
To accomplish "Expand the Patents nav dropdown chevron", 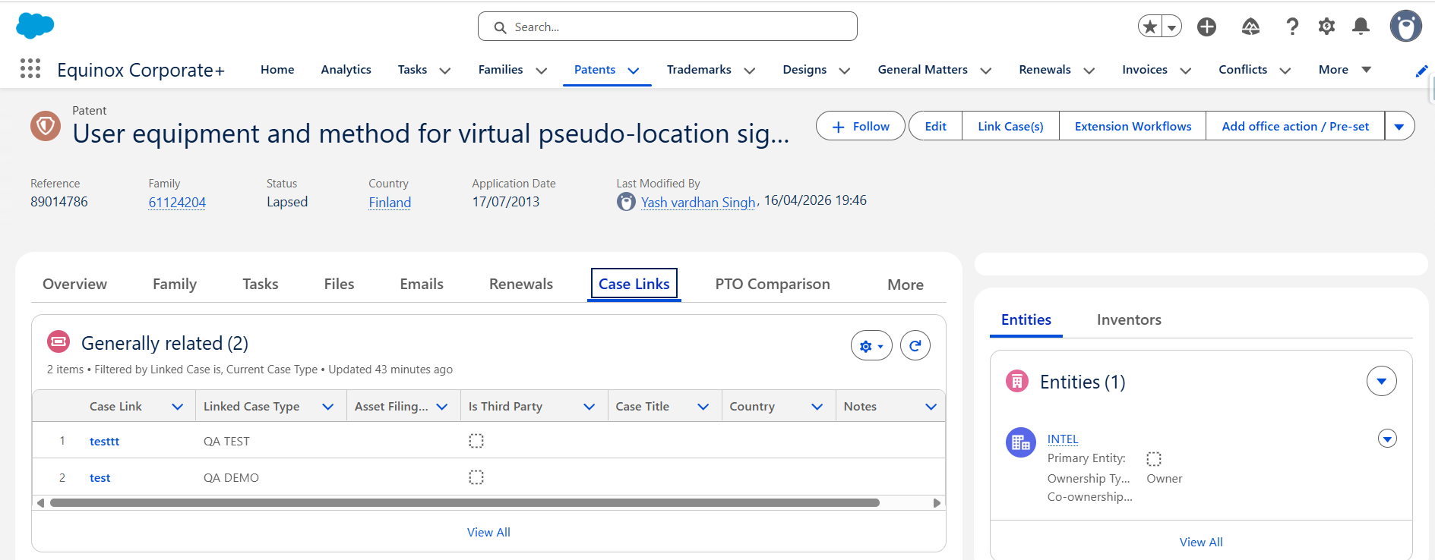I will pyautogui.click(x=634, y=71).
